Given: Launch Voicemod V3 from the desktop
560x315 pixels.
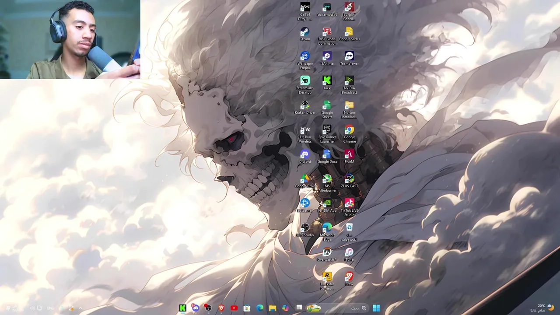Looking at the screenshot, I should (327, 10).
